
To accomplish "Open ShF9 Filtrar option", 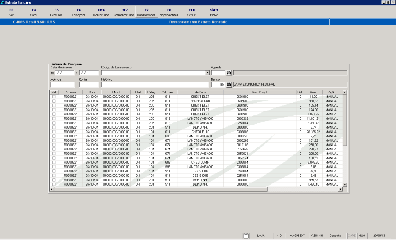I will click(214, 12).
